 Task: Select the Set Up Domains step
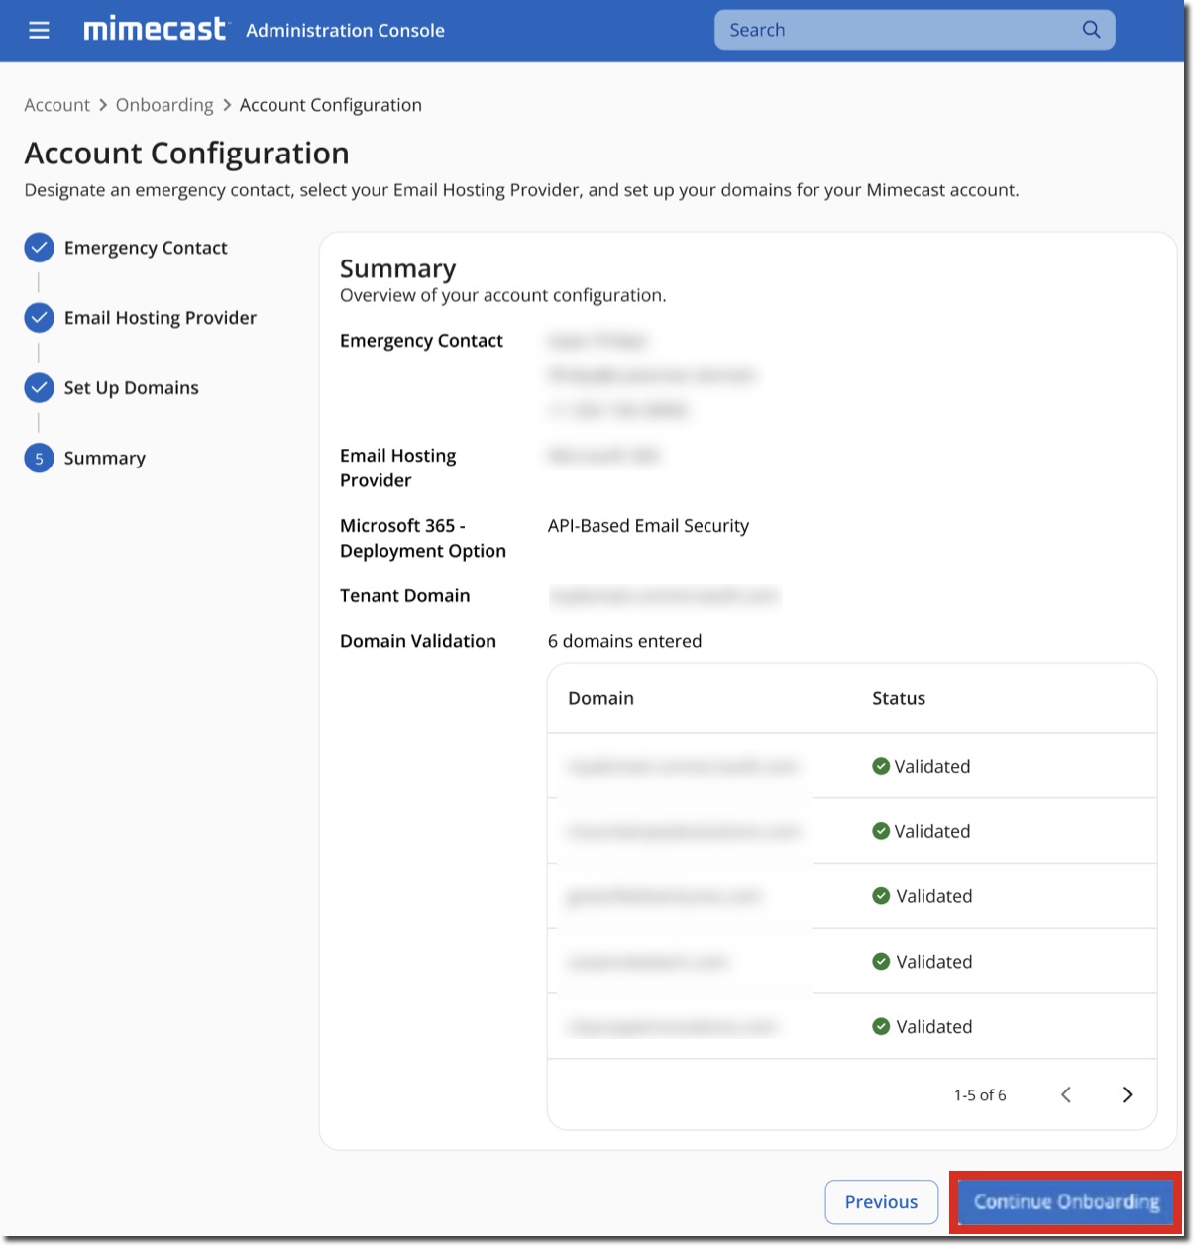pos(131,387)
